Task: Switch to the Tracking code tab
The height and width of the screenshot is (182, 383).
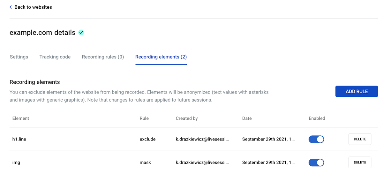Action: coord(55,57)
